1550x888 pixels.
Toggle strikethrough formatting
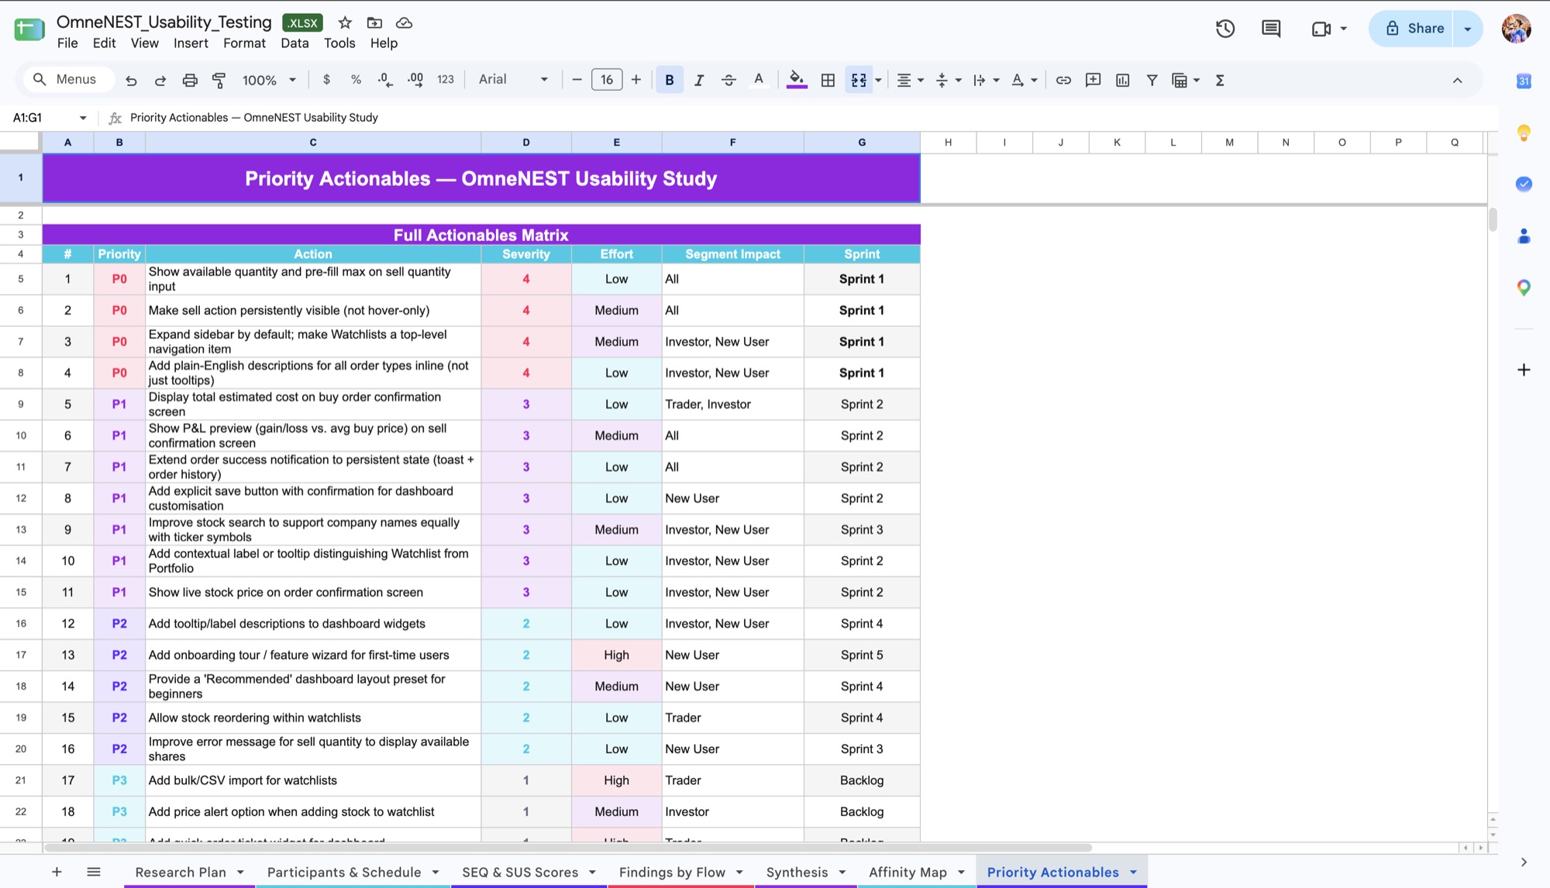tap(728, 80)
